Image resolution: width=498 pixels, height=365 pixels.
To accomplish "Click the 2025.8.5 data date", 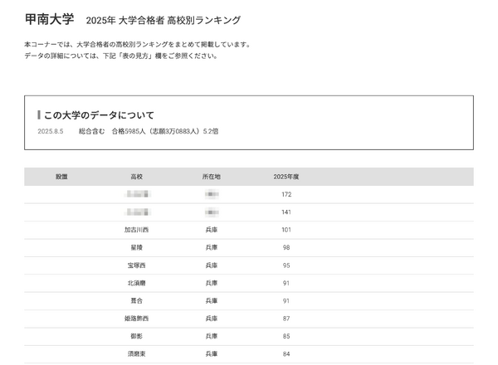I will click(50, 132).
